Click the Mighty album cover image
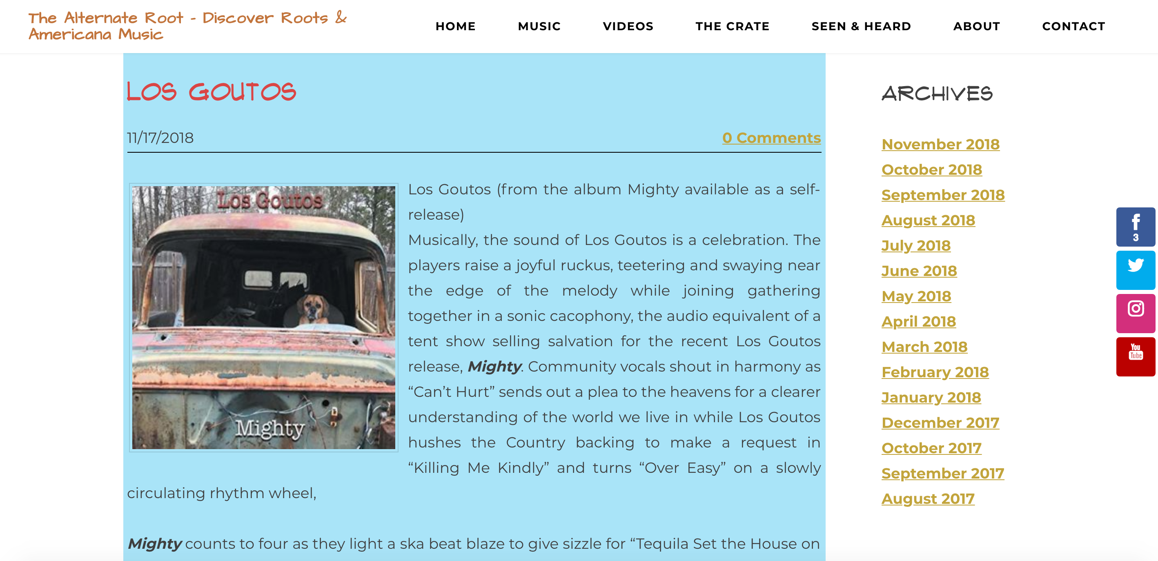The width and height of the screenshot is (1158, 561). click(263, 317)
